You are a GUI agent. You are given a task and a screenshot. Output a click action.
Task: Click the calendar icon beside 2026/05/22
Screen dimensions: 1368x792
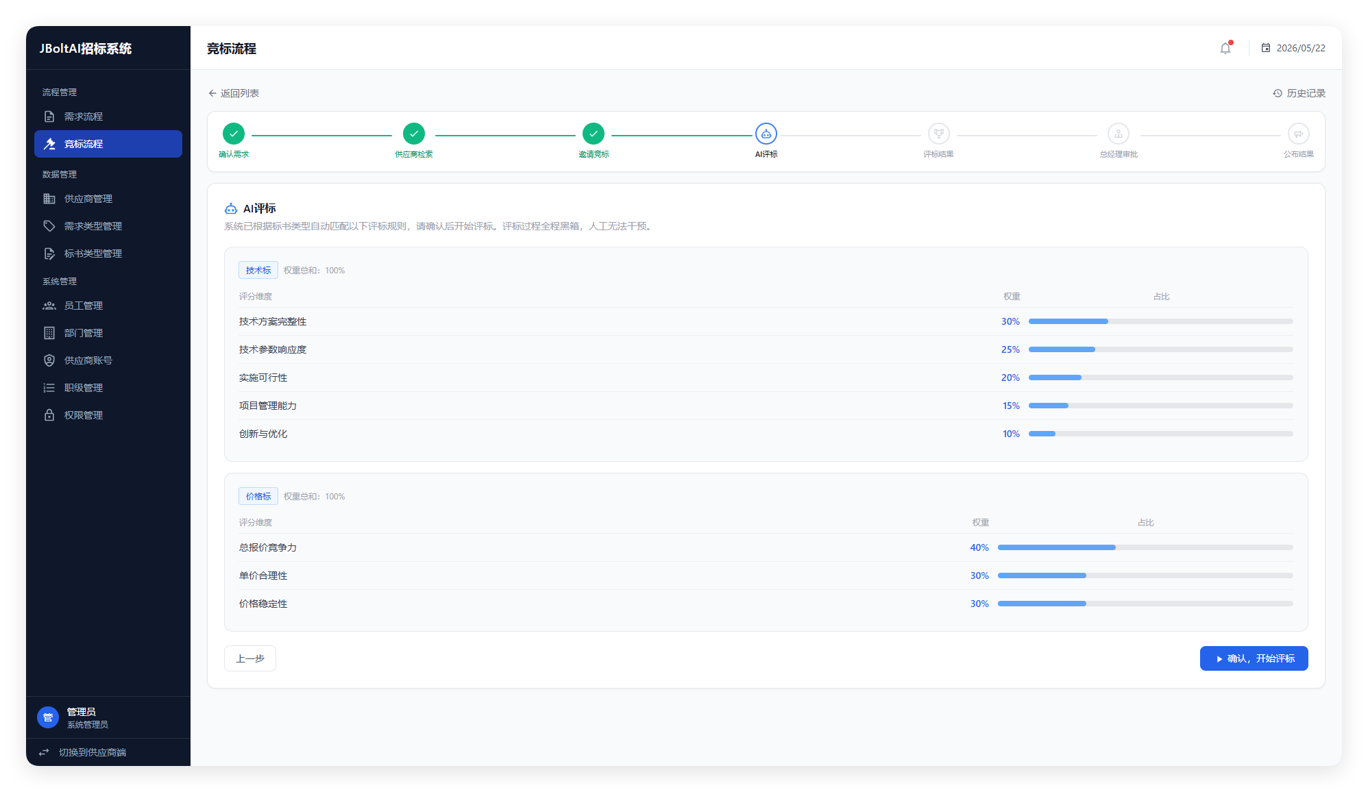pyautogui.click(x=1266, y=48)
